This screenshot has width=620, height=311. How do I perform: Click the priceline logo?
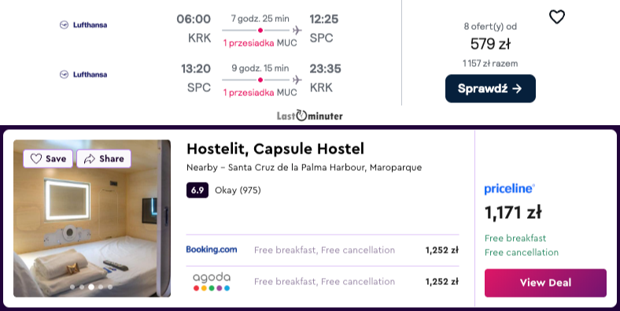click(509, 189)
